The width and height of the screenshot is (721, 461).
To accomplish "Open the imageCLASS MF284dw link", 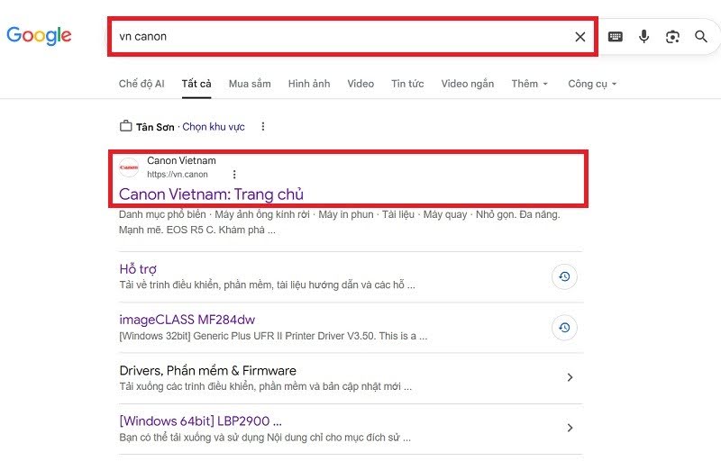I will click(187, 320).
